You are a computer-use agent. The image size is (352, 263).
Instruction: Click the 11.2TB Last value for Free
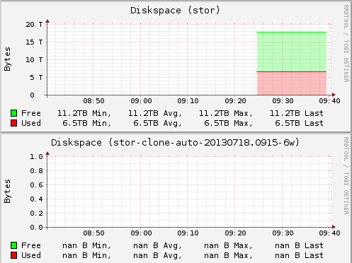296,113
